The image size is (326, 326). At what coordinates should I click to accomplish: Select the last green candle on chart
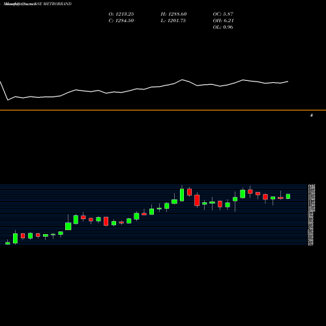[288, 196]
